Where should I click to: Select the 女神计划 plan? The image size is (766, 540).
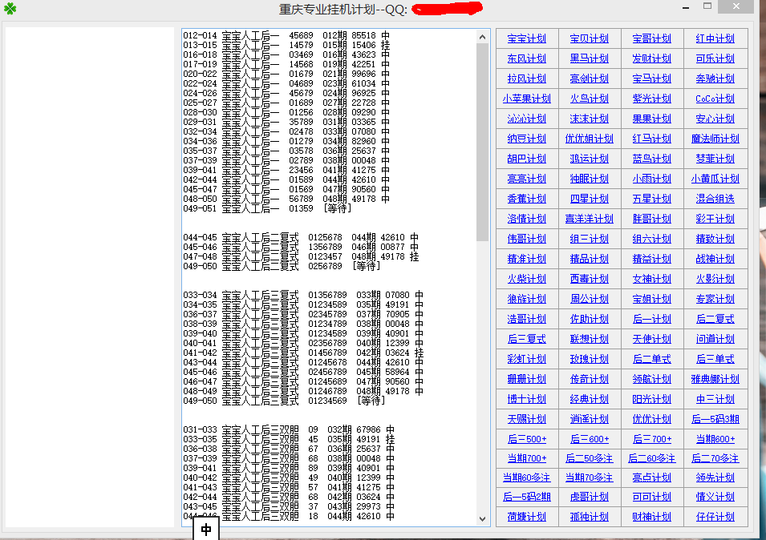(652, 278)
